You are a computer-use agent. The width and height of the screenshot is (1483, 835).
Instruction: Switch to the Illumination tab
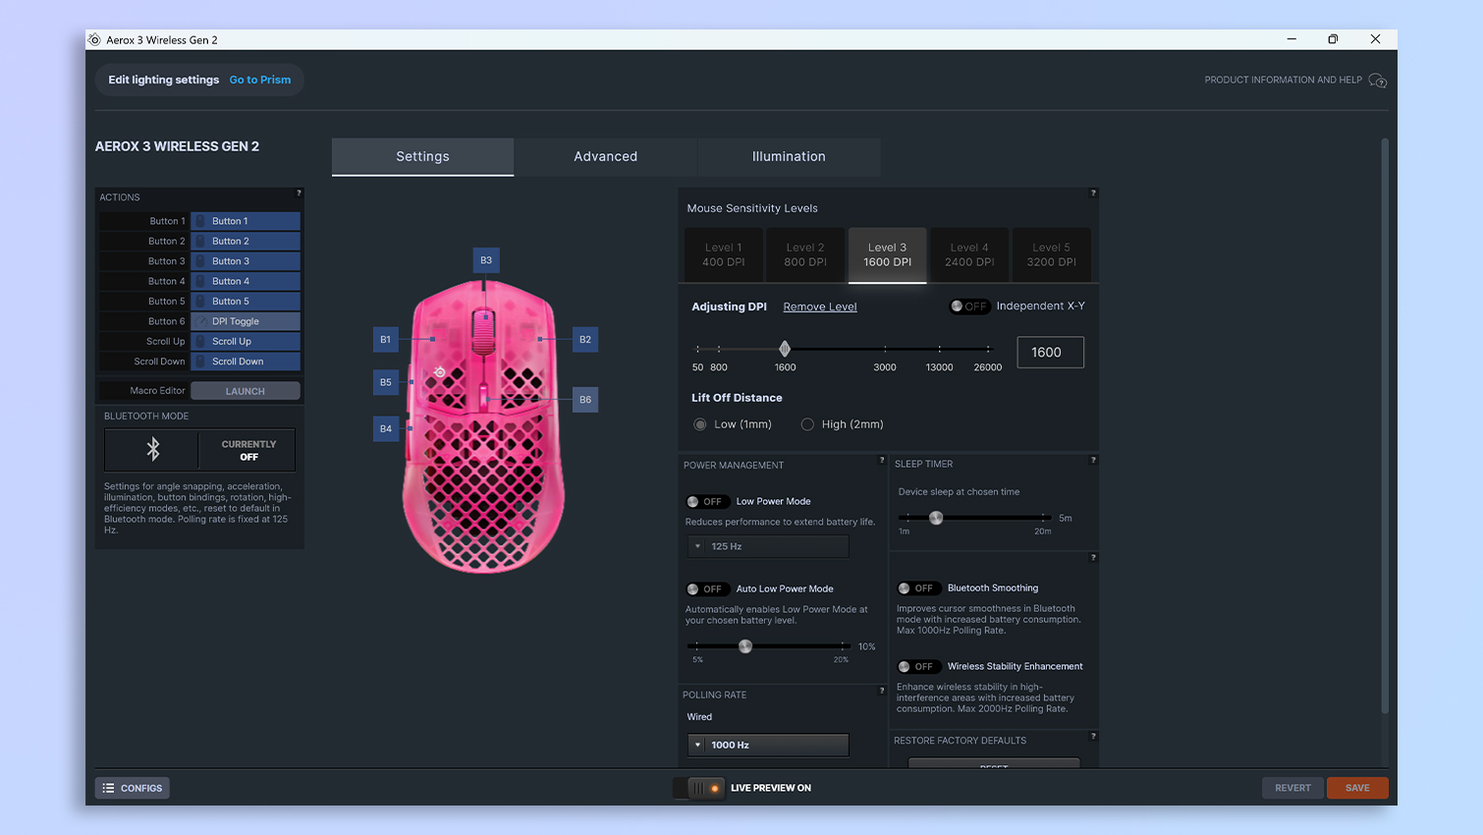[789, 156]
